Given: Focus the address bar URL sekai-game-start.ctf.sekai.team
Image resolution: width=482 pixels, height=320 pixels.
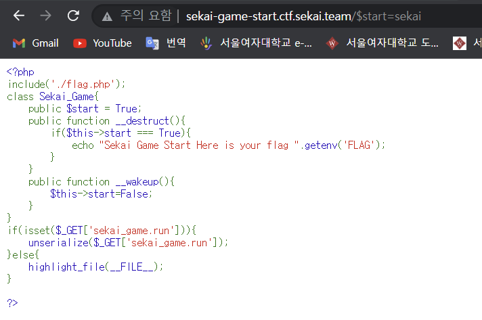Looking at the screenshot, I should coord(303,16).
